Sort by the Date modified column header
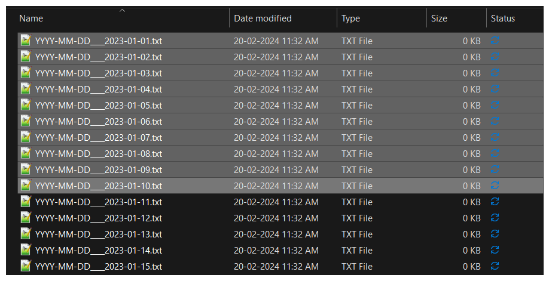 (x=263, y=18)
